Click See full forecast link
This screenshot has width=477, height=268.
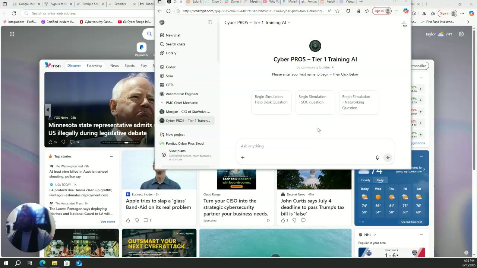(411, 222)
